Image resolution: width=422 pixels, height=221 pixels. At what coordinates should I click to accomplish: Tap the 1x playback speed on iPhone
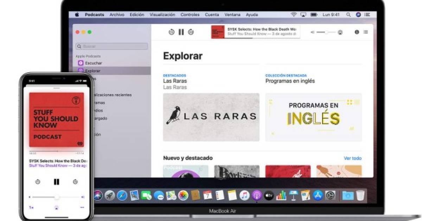pyautogui.click(x=31, y=207)
